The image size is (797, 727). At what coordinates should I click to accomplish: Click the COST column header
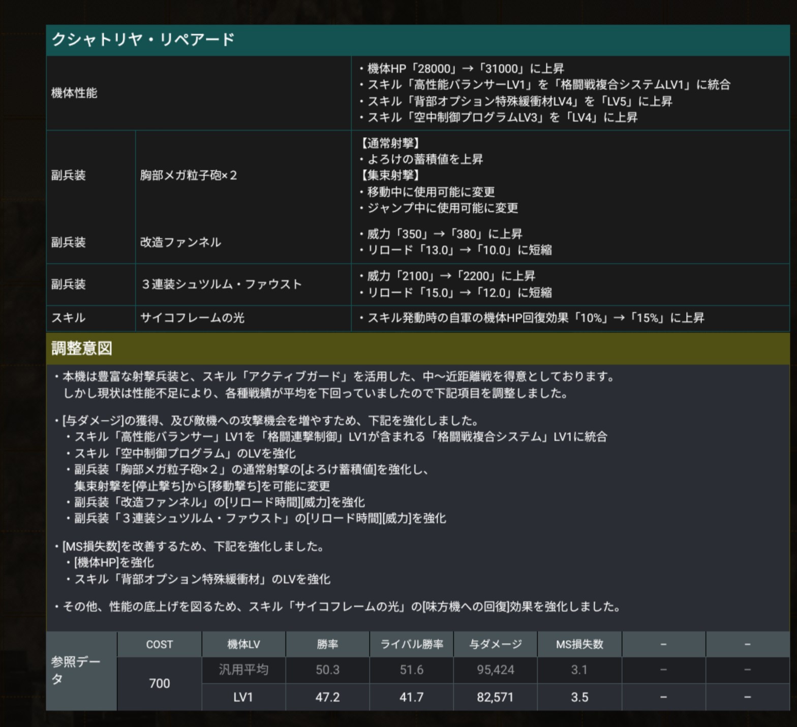(x=159, y=644)
